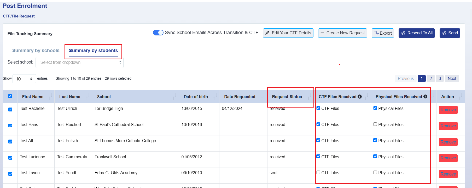Toggle Sync School Emails Across Transition switch
This screenshot has height=188, width=472.
click(x=158, y=33)
